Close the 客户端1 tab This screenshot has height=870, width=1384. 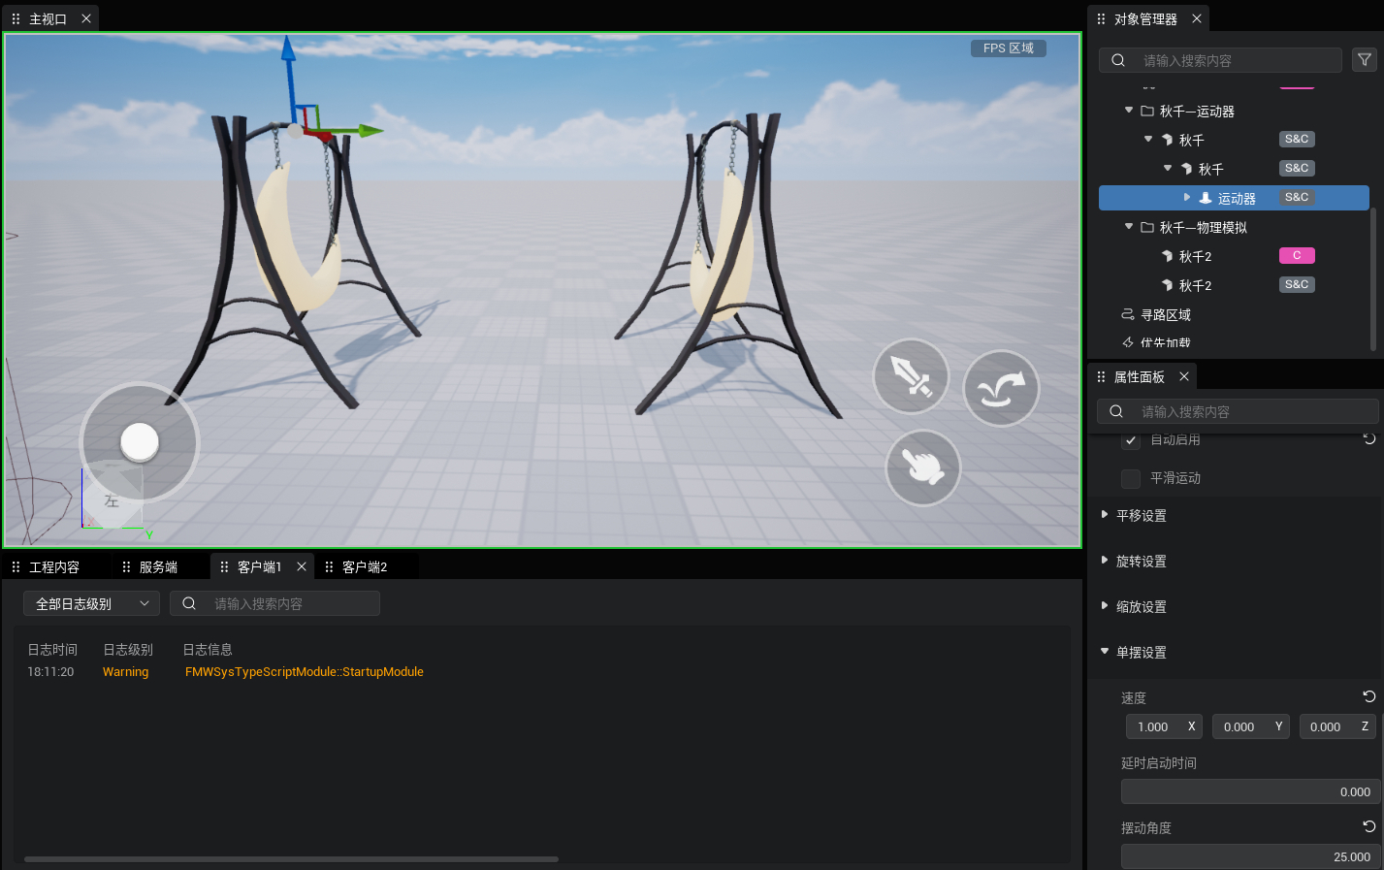pos(302,566)
